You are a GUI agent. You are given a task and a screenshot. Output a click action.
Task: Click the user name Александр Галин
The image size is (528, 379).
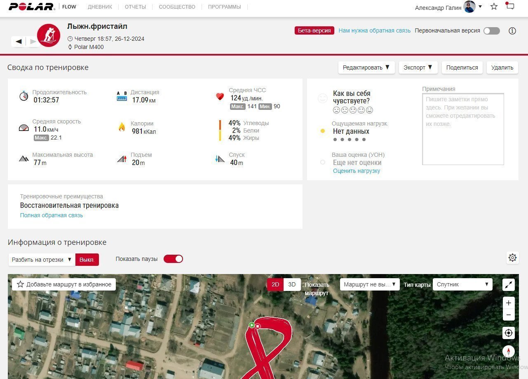click(x=438, y=7)
